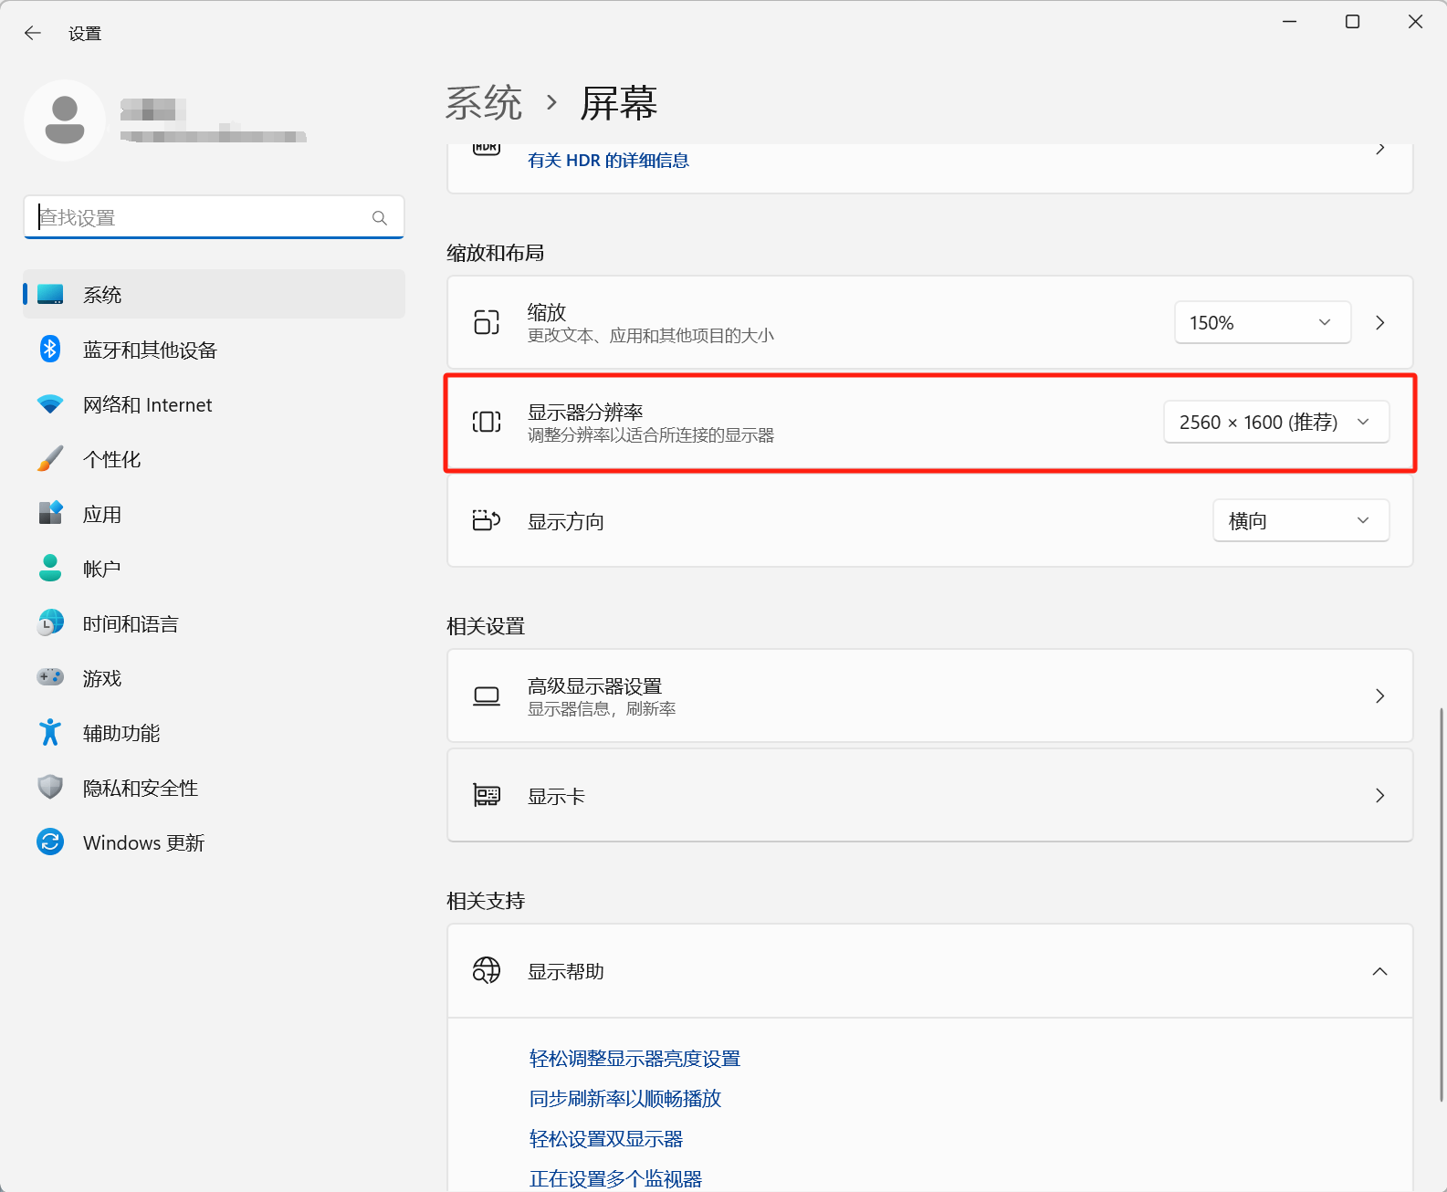Click the user avatar icon
Image resolution: width=1447 pixels, height=1192 pixels.
point(65,120)
